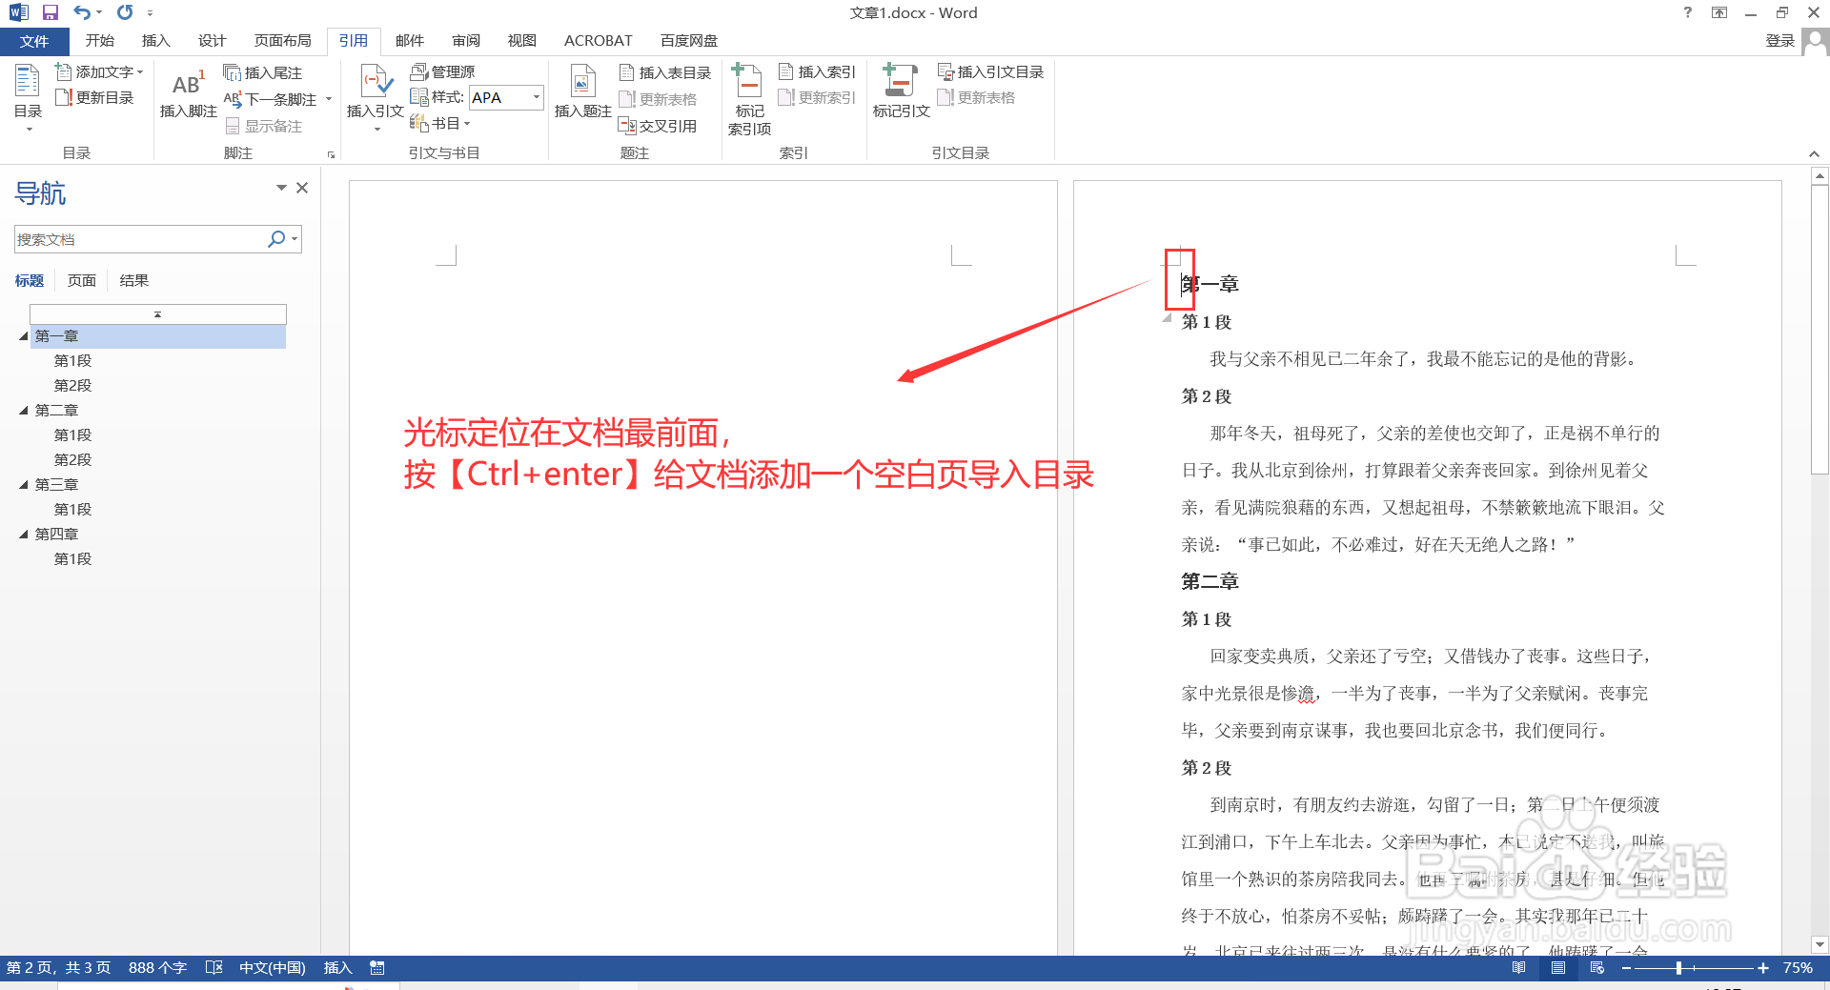The width and height of the screenshot is (1830, 990).
Task: Click 插入引文目录 button
Action: 990,71
